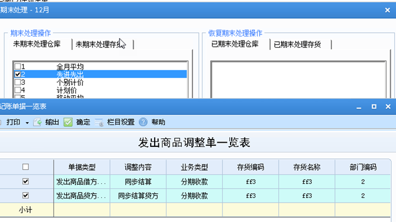The width and height of the screenshot is (396, 222).
Task: Click the 存货编码 column header
Action: click(x=251, y=167)
